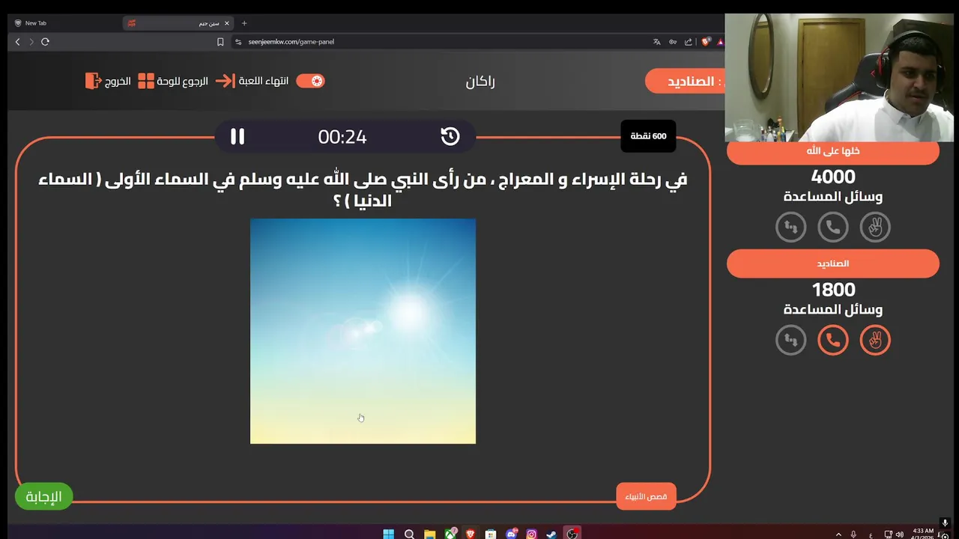Use الصناديد team's orange two-answers hand lifeline

875,340
